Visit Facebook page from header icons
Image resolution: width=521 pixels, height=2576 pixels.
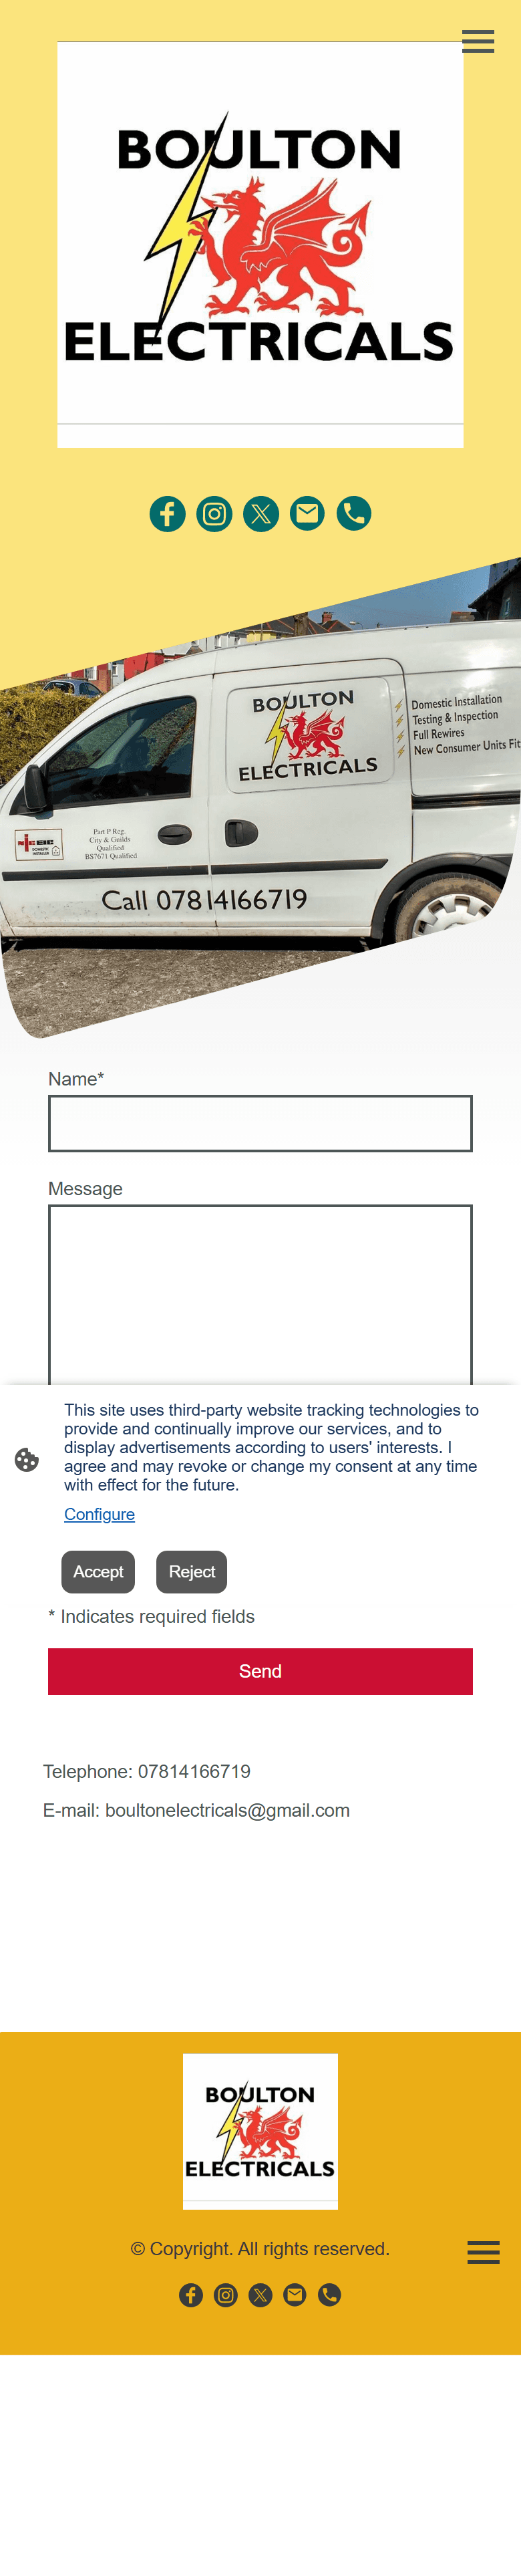click(x=168, y=514)
